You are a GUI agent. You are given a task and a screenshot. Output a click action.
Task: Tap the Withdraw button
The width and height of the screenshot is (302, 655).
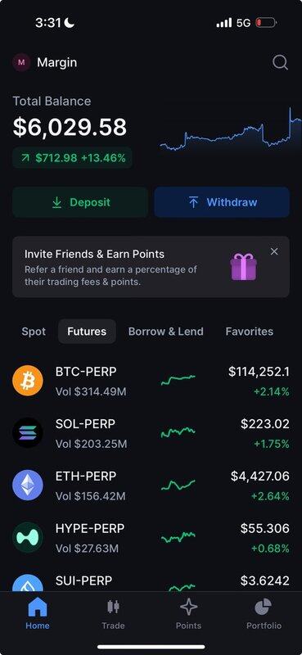pos(222,202)
